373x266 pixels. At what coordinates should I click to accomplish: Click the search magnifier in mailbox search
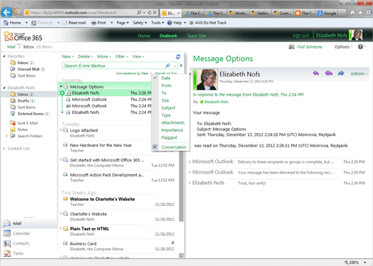click(x=168, y=66)
